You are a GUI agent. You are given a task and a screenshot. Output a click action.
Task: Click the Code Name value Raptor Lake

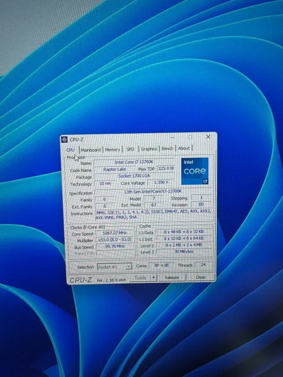click(x=115, y=169)
